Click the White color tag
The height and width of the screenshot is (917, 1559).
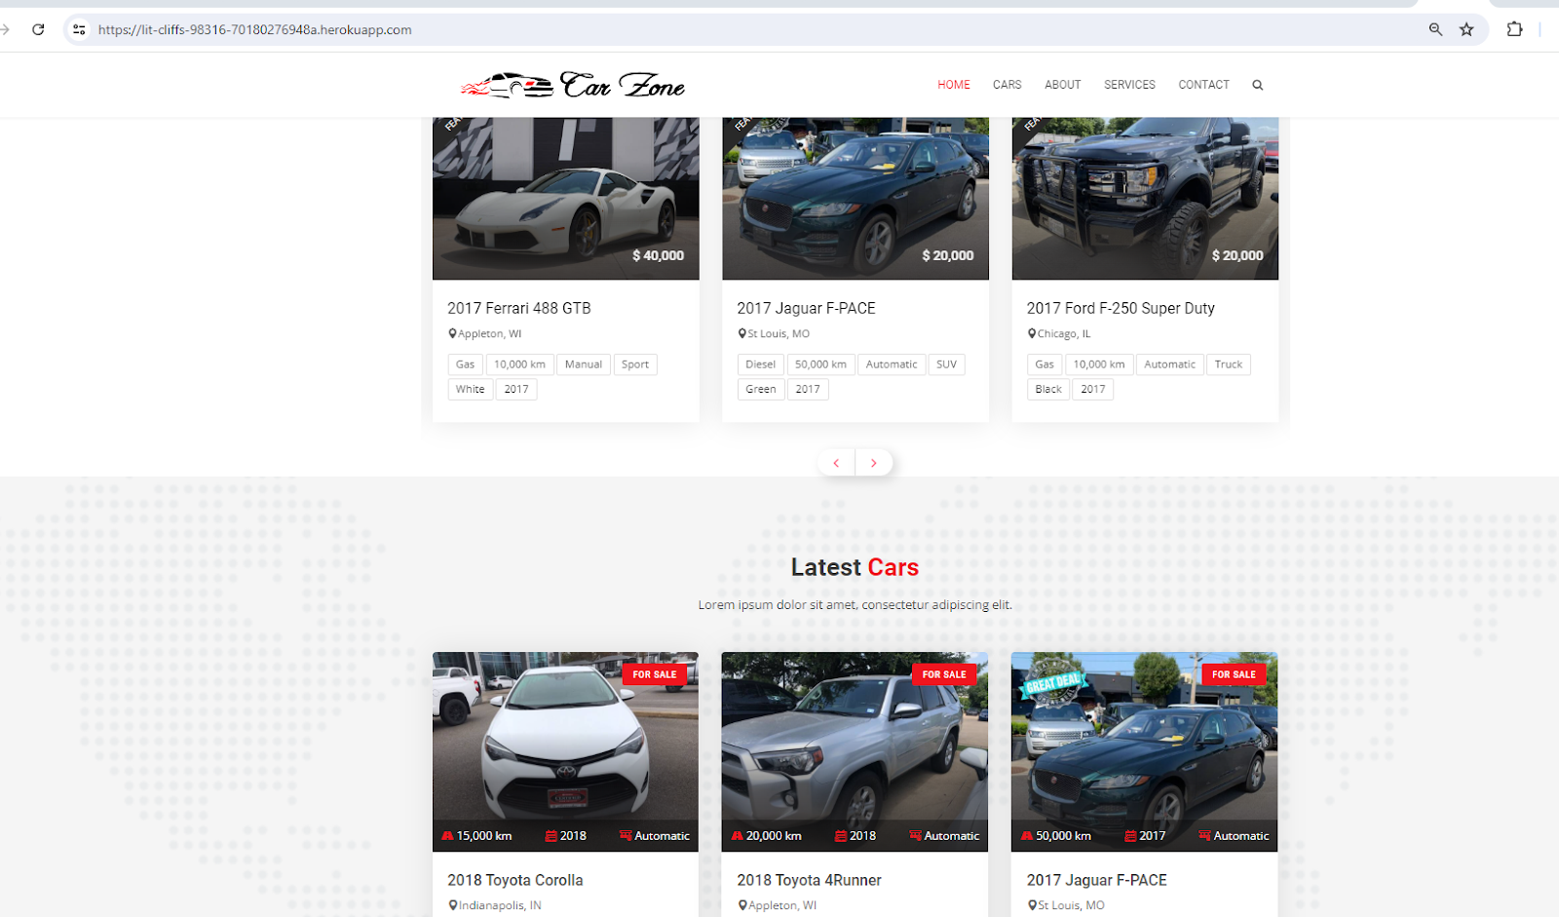click(471, 389)
